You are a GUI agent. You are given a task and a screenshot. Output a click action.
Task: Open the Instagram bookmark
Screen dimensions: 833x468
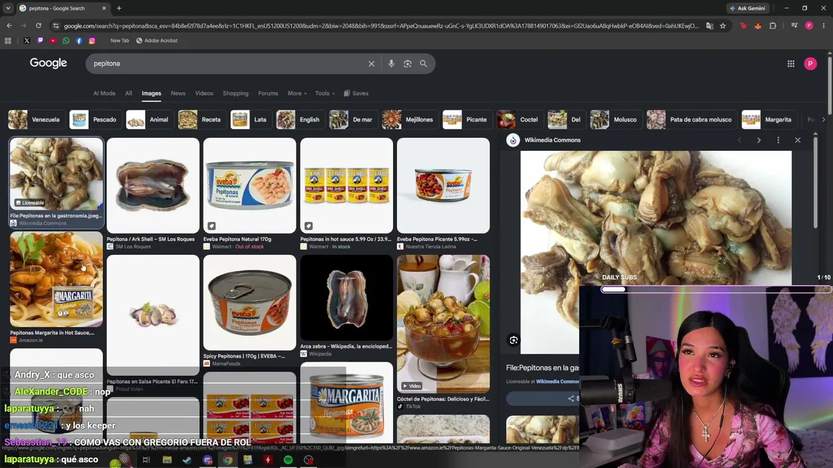tap(92, 40)
